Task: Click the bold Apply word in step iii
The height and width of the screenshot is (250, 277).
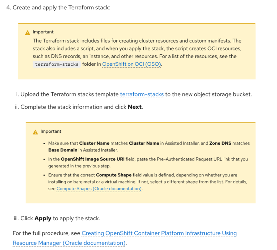Action: (43, 219)
